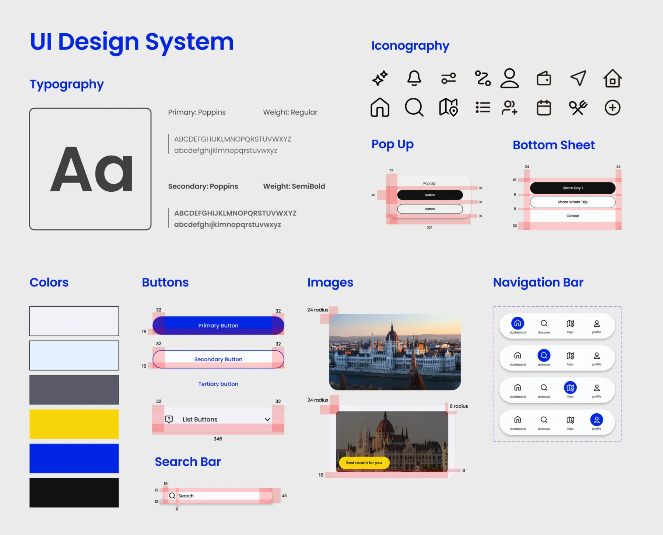
Task: Click the fork and knife icon
Action: click(x=578, y=108)
